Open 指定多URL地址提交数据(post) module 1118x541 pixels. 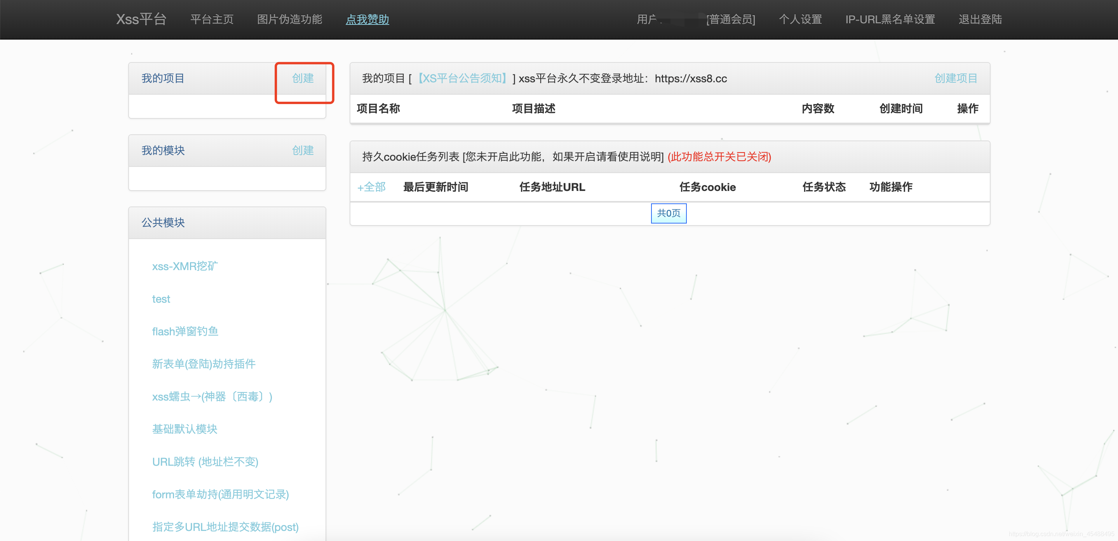click(225, 526)
